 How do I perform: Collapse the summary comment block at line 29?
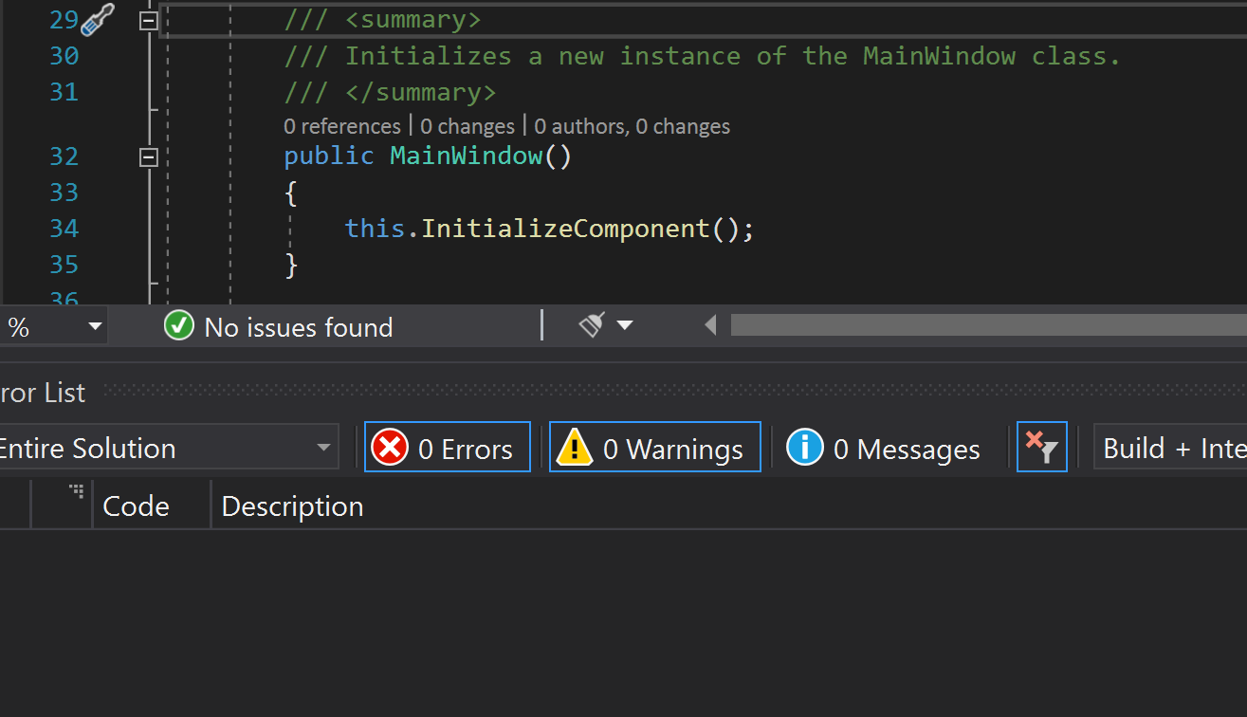point(149,20)
